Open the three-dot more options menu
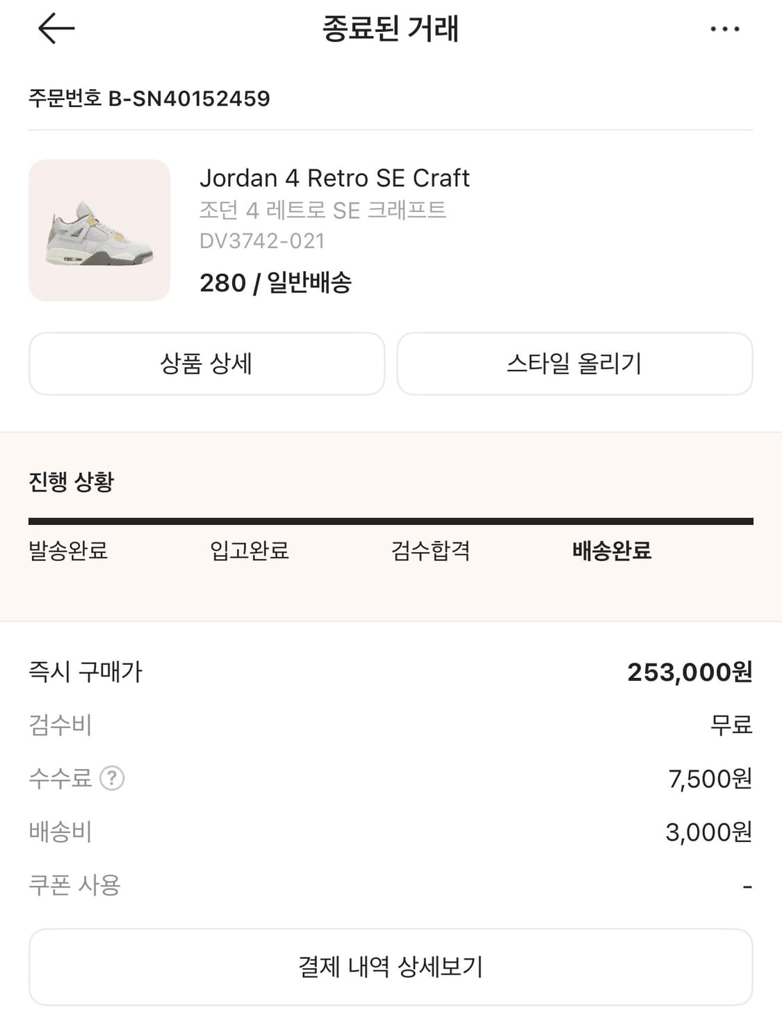 click(724, 29)
